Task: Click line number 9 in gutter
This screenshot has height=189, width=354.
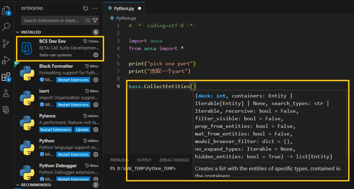Action: [118, 86]
